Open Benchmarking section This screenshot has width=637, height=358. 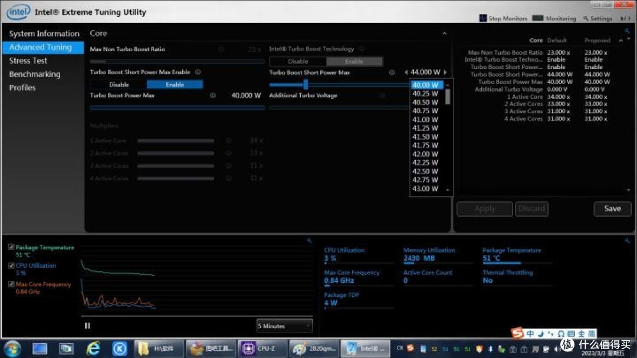coord(35,74)
